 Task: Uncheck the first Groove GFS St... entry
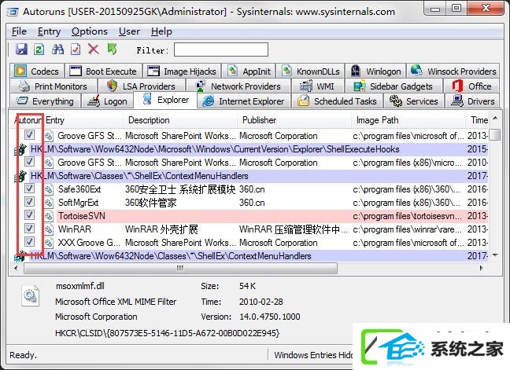[29, 134]
